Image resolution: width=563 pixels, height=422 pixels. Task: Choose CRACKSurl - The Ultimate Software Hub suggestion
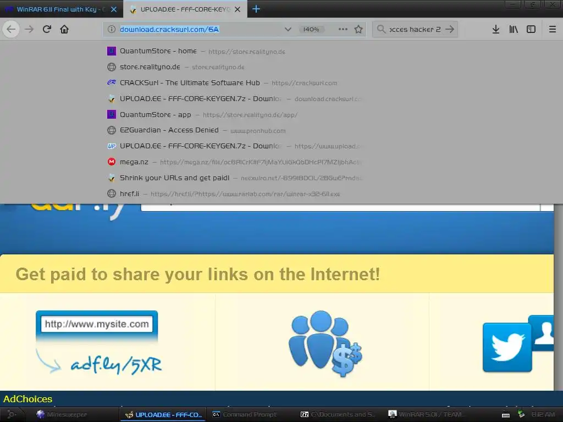click(x=235, y=83)
